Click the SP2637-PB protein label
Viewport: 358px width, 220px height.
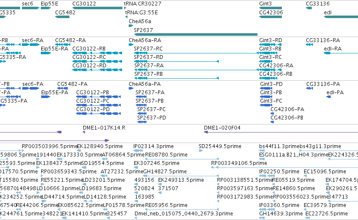tap(149, 101)
